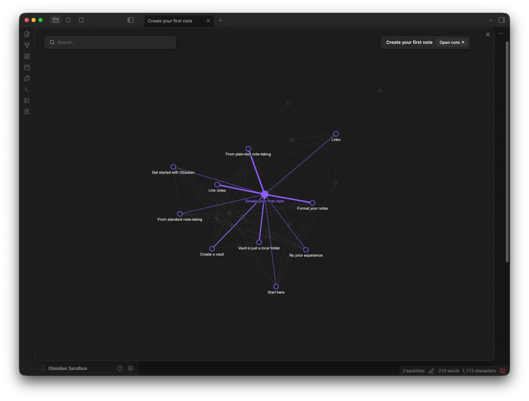Select the From plain-text note-taking node
Screen dimensions: 529x401
pos(248,149)
